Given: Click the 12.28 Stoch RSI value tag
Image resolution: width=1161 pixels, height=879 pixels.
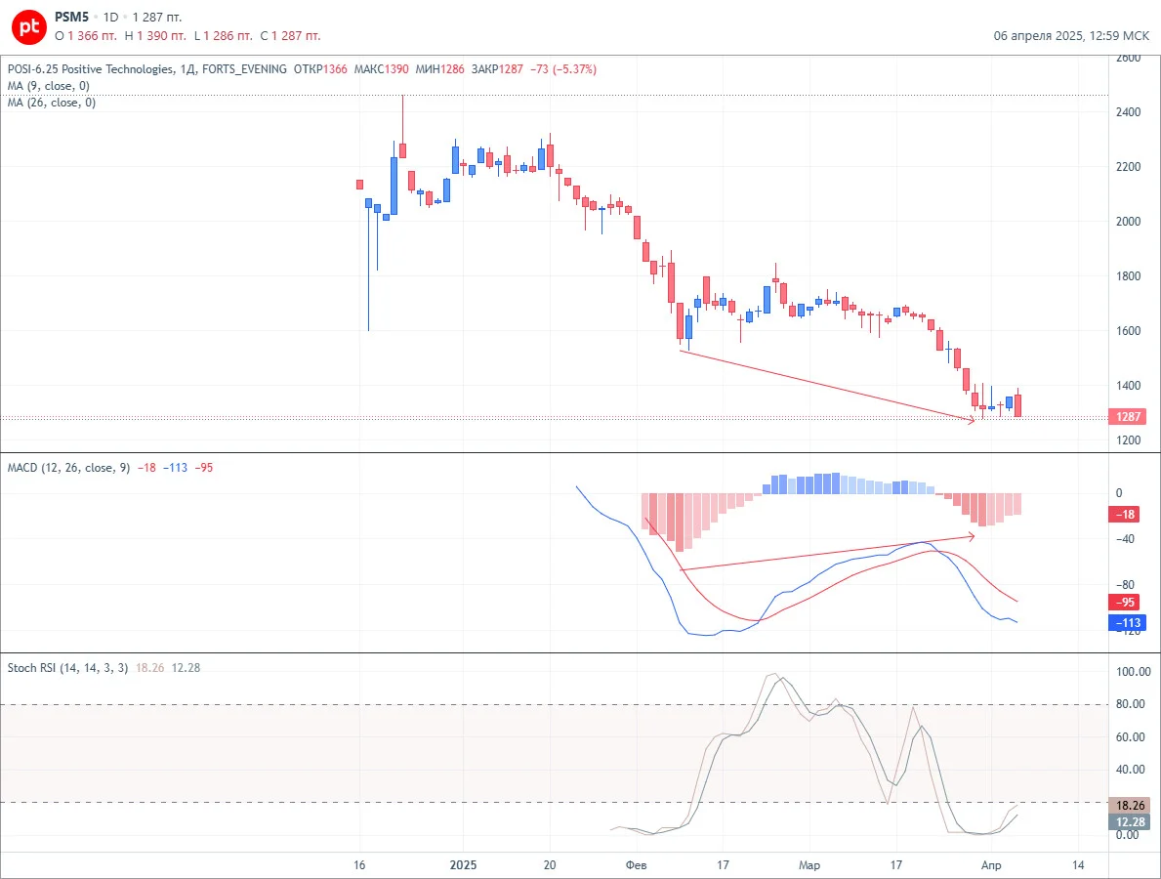Looking at the screenshot, I should tap(1129, 822).
